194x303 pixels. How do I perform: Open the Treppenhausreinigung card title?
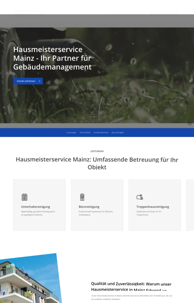(x=153, y=207)
